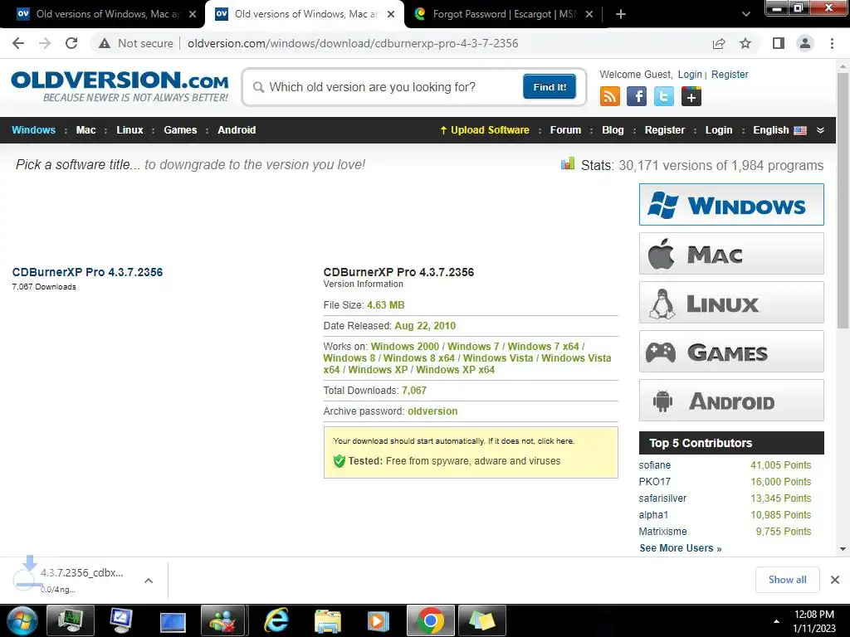The width and height of the screenshot is (850, 637).
Task: Click the share page icon
Action: tap(719, 43)
